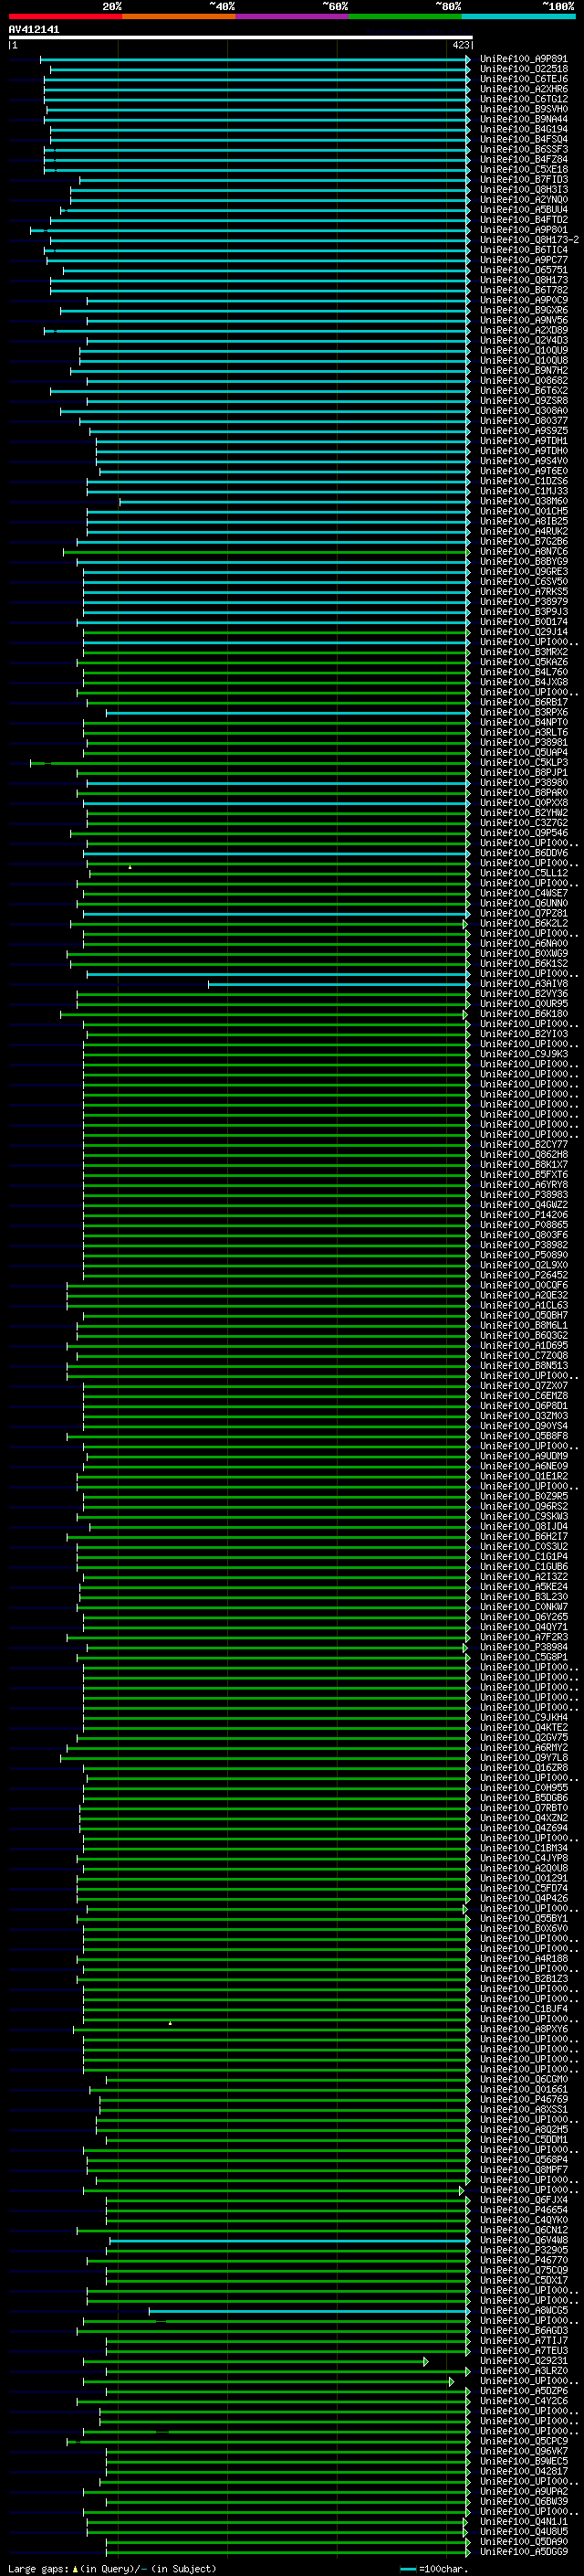This screenshot has height=2576, width=584.
Task: Select the UniRef100_C5XE18 entry
Action: (524, 169)
